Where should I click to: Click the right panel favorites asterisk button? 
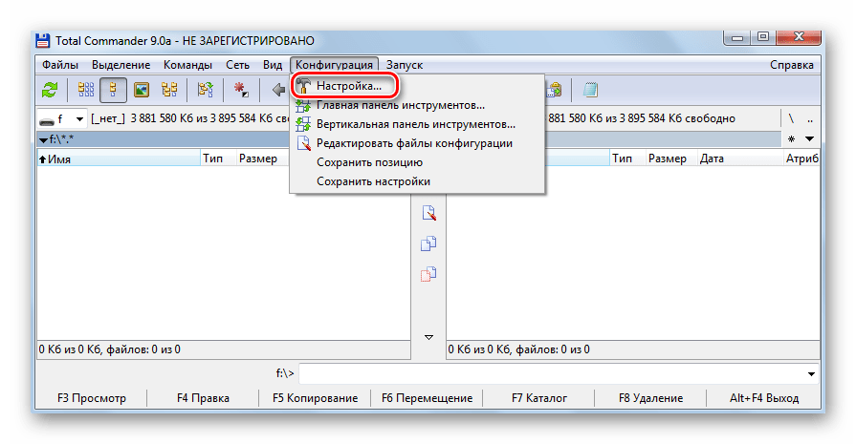[x=791, y=138]
